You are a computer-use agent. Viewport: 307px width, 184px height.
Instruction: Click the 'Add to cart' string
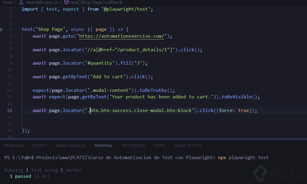coord(108,77)
